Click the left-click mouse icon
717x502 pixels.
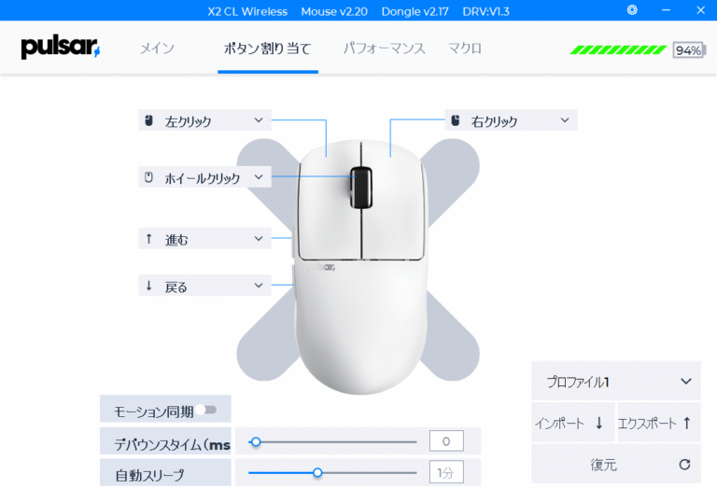148,120
